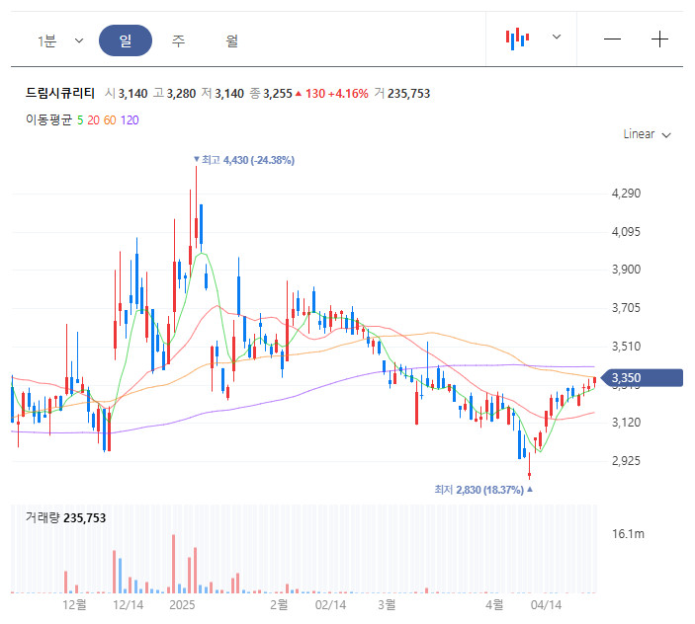Image resolution: width=695 pixels, height=624 pixels.
Task: Click the 12/14 date axis label
Action: (x=129, y=604)
